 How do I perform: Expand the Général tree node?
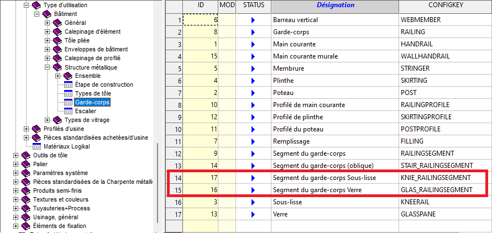coord(47,23)
